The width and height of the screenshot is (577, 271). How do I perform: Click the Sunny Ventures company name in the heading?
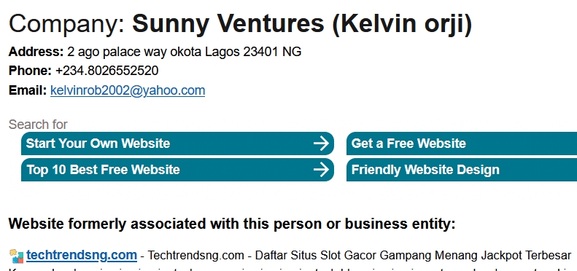tap(228, 23)
